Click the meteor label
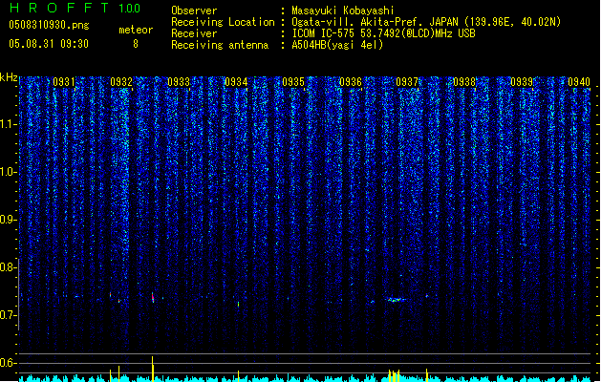Screen dimensions: 601x382 [x=136, y=30]
